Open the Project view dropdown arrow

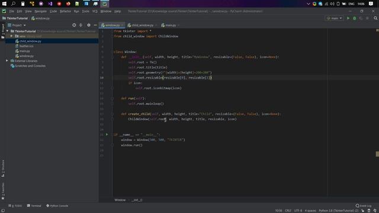25,25
